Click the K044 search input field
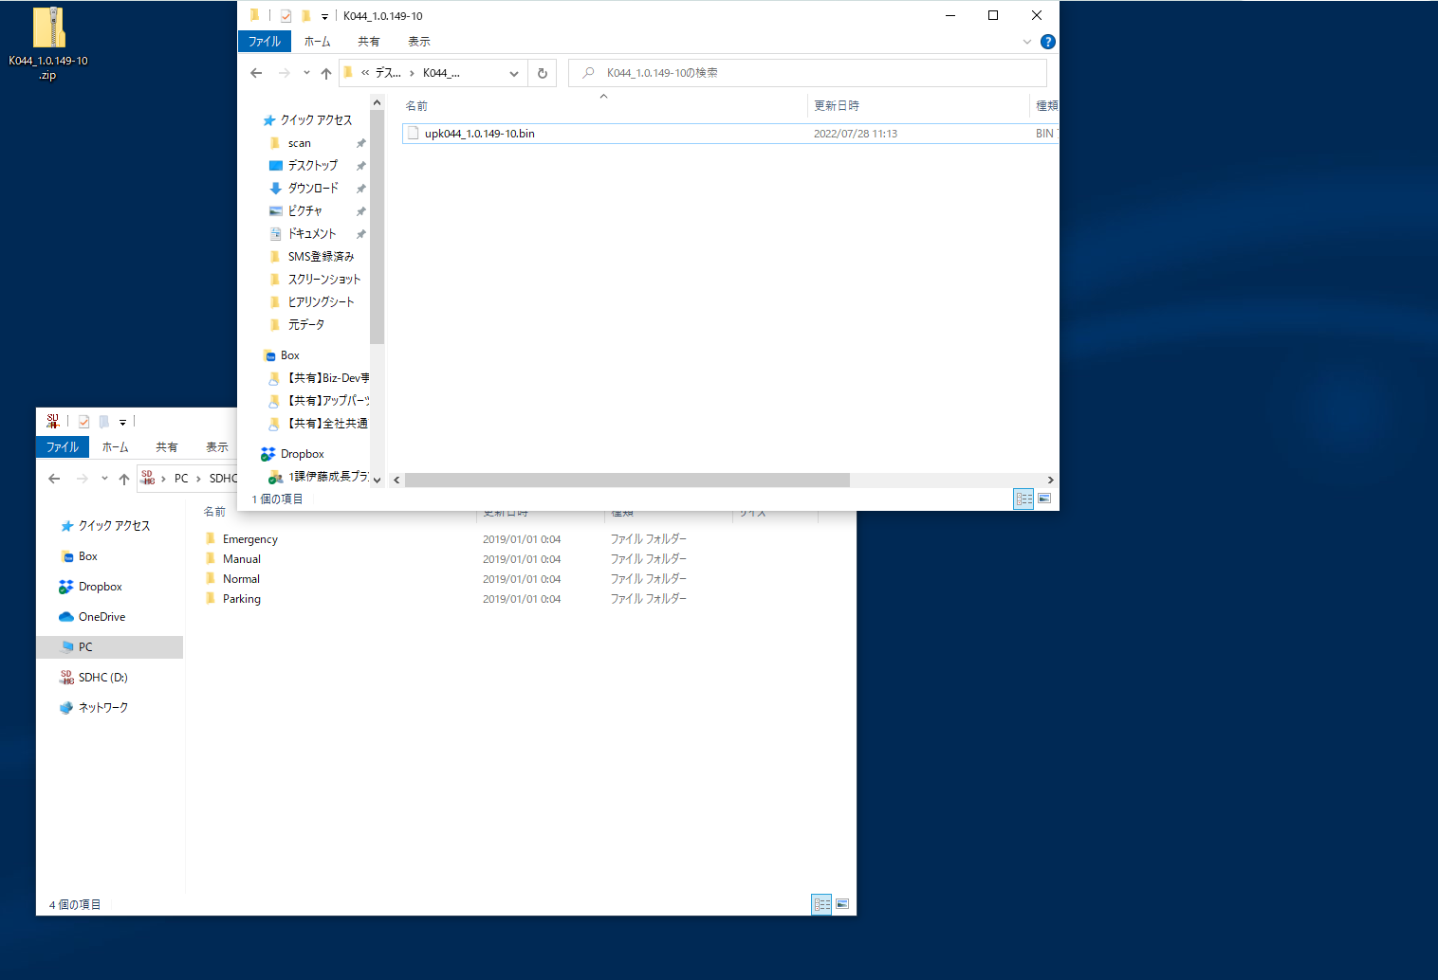The width and height of the screenshot is (1438, 980). [816, 73]
